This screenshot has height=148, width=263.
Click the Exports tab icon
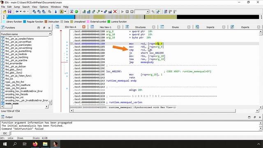click(x=232, y=27)
